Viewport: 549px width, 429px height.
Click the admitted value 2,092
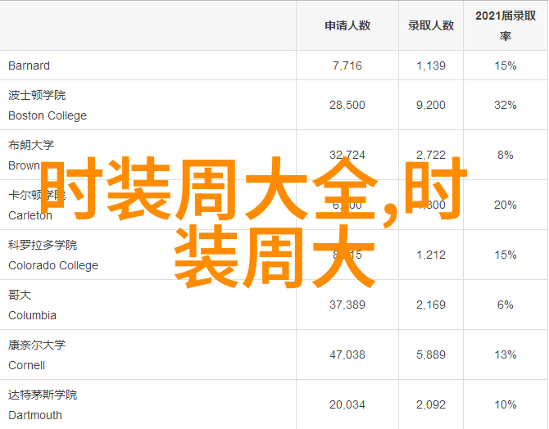tap(431, 405)
